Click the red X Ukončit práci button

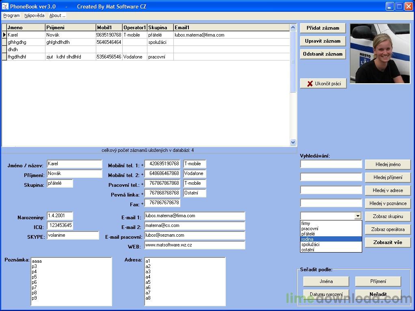pyautogui.click(x=323, y=84)
